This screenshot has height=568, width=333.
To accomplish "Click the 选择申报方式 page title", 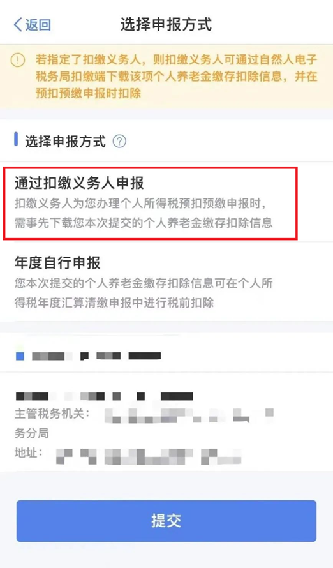I will [166, 24].
